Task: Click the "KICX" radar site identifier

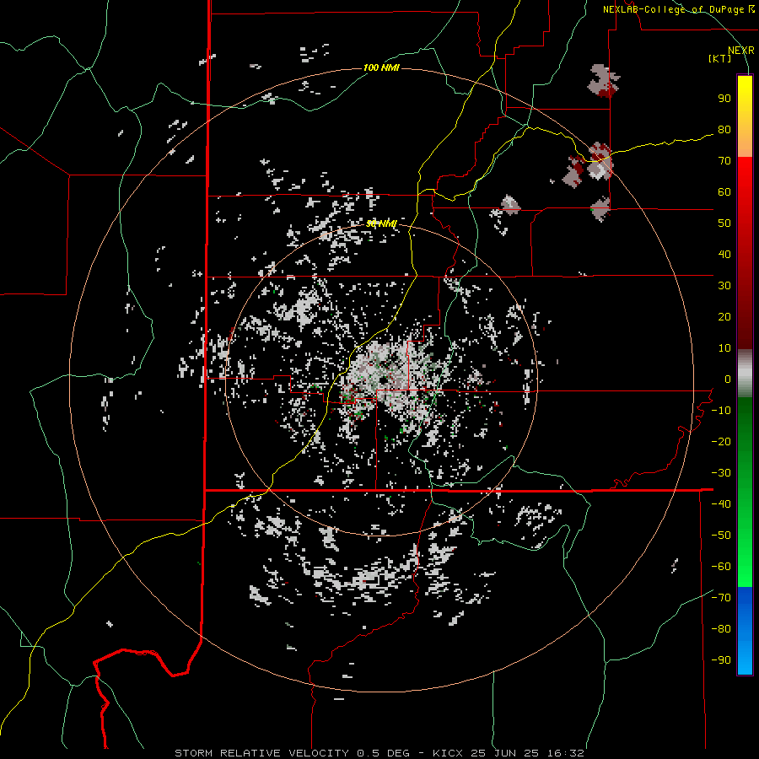Action: coord(449,753)
